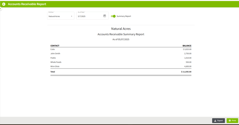Select the Cubs contact row
The image size is (239, 125).
[x=121, y=49]
